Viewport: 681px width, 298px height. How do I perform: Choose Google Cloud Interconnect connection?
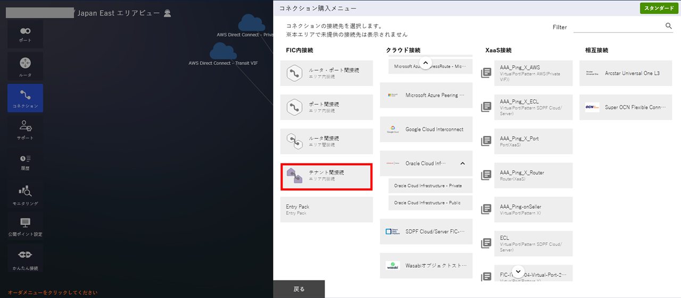click(426, 129)
